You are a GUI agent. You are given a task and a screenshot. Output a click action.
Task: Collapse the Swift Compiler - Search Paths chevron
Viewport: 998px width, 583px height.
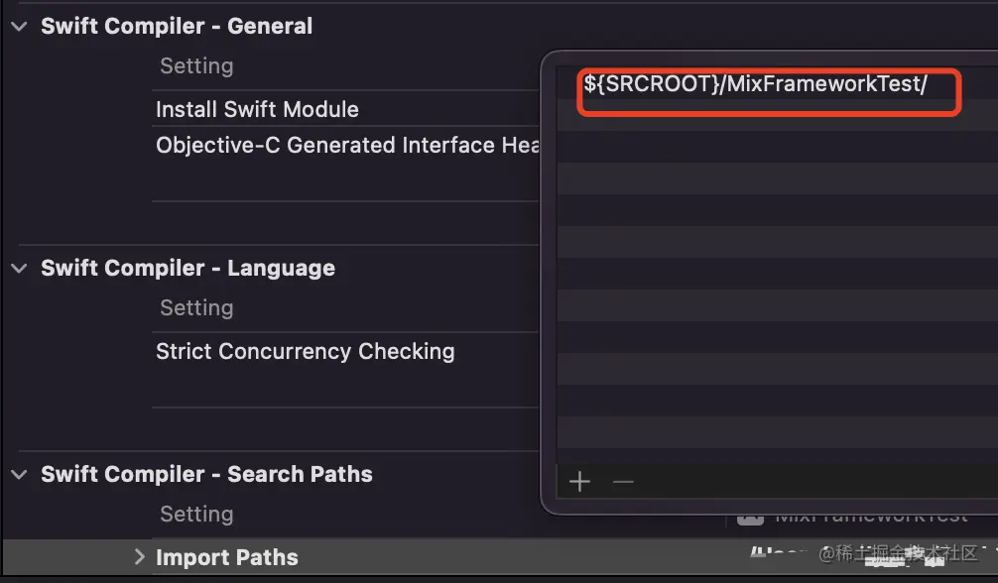[19, 475]
